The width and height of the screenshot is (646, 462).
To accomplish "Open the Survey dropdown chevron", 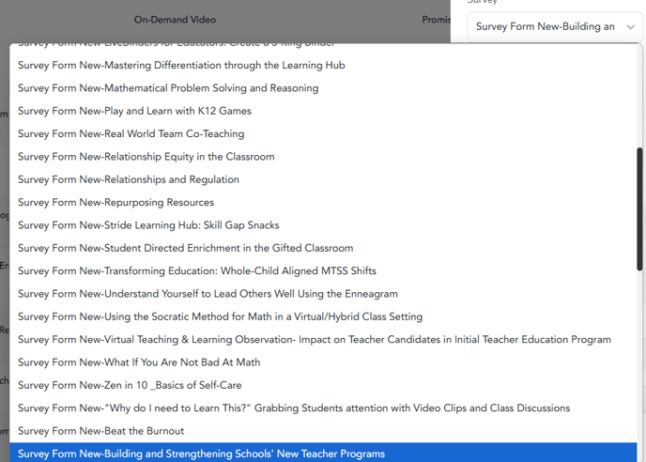I will [x=630, y=27].
